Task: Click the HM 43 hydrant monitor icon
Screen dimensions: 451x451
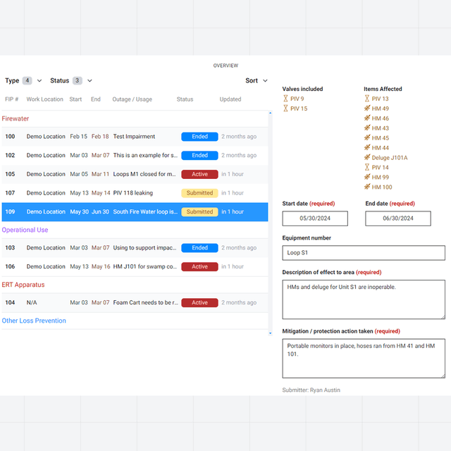Action: (367, 128)
